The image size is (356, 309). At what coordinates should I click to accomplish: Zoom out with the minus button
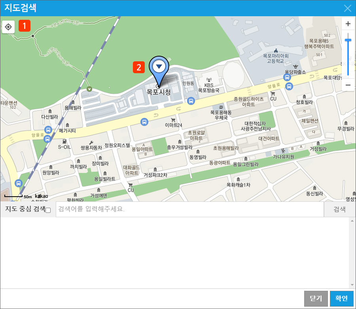pos(348,85)
